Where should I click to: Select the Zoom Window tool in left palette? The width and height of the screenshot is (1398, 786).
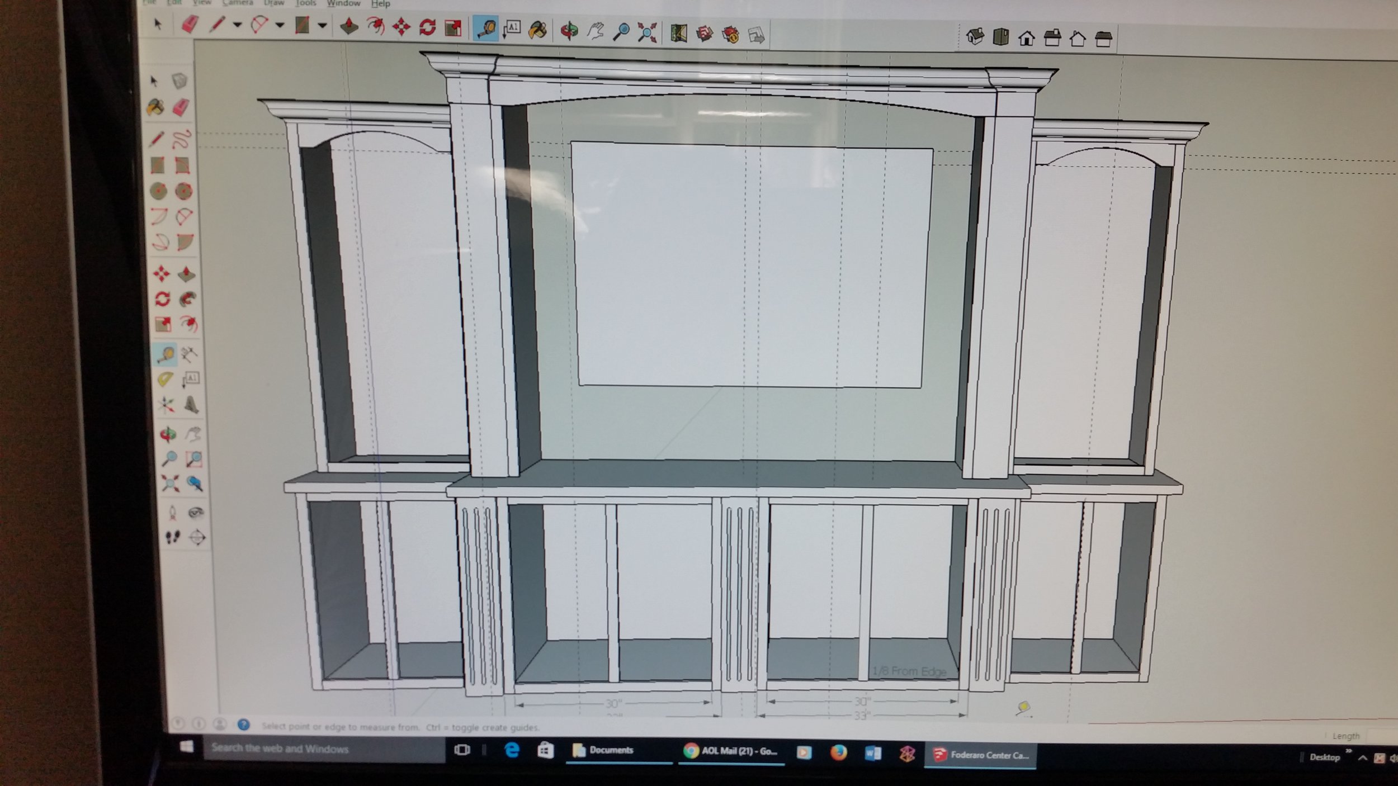click(194, 460)
